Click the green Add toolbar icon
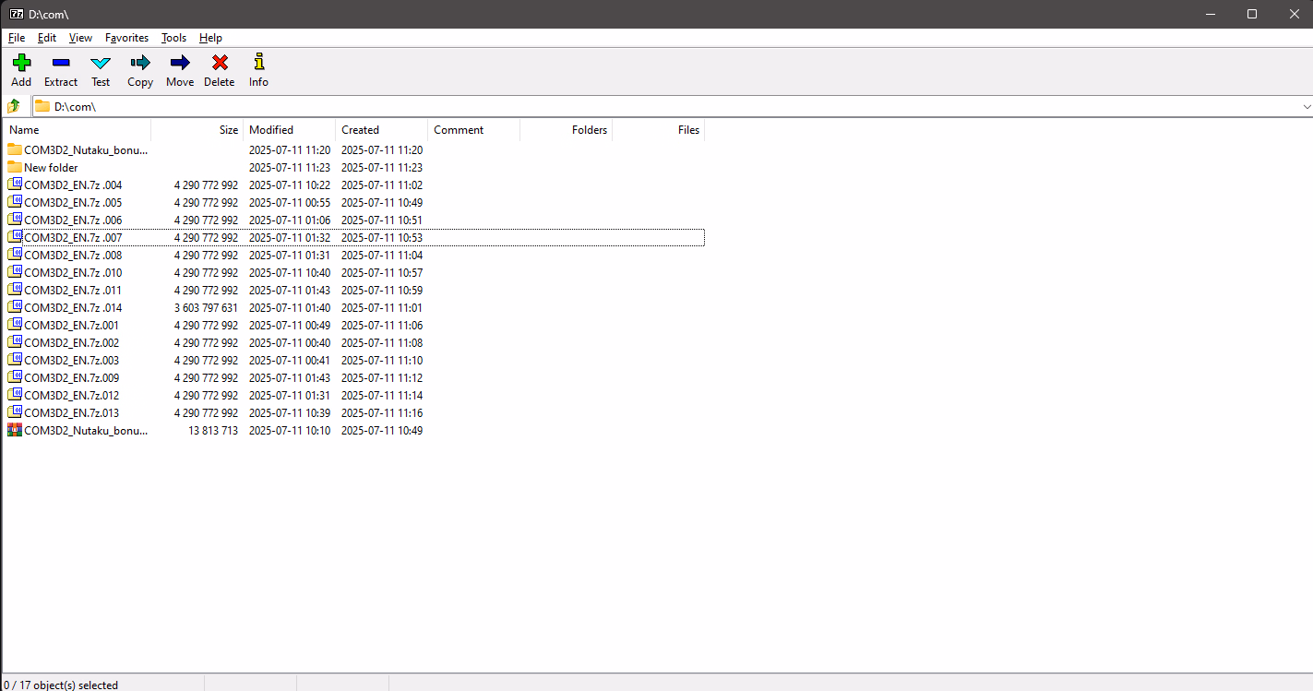This screenshot has width=1313, height=691. [21, 63]
